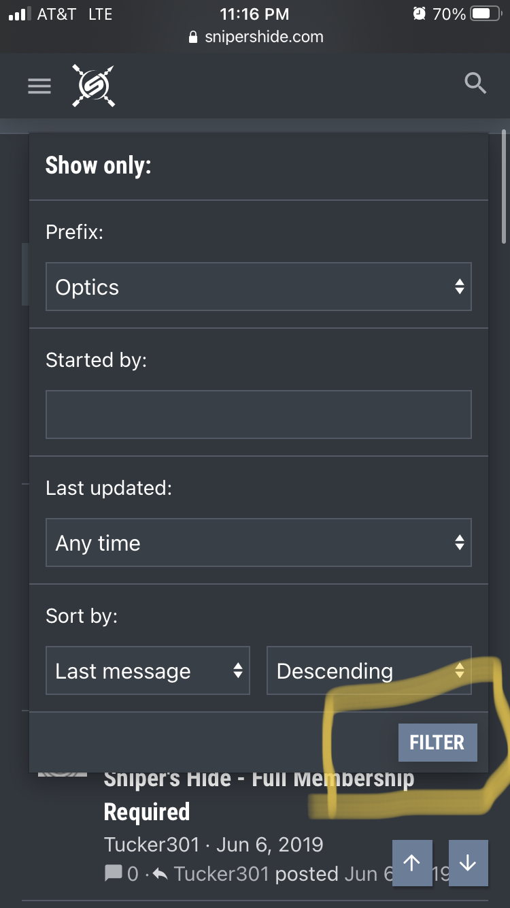Open the site search magnifier
510x908 pixels.
coord(475,84)
